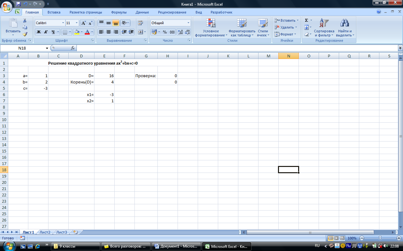Apply thousands separator 000 format
Image resolution: width=403 pixels, height=251 pixels.
click(172, 32)
